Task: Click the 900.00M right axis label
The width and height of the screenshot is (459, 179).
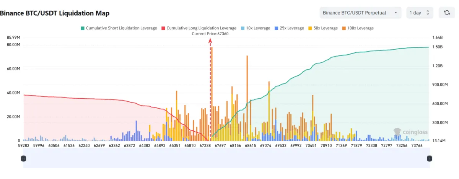Action: (440, 85)
